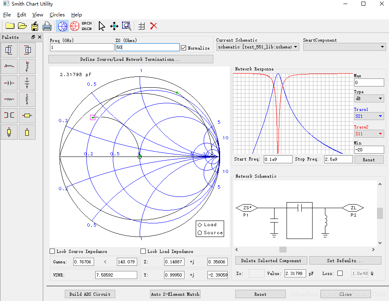Pick the series resistor component
Screen dimensions: 389x301
coord(9,99)
